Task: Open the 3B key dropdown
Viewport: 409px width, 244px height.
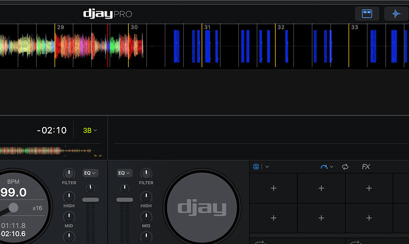Action: click(x=90, y=130)
